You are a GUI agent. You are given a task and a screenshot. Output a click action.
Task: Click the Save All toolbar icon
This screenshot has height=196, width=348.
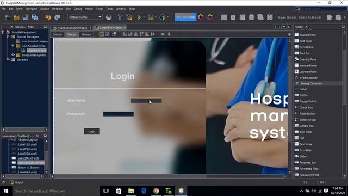coord(35,17)
